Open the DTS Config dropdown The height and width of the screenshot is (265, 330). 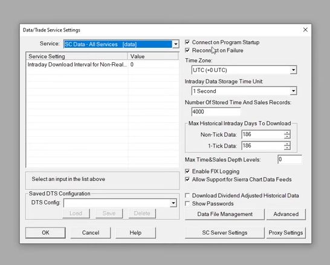tap(173, 203)
